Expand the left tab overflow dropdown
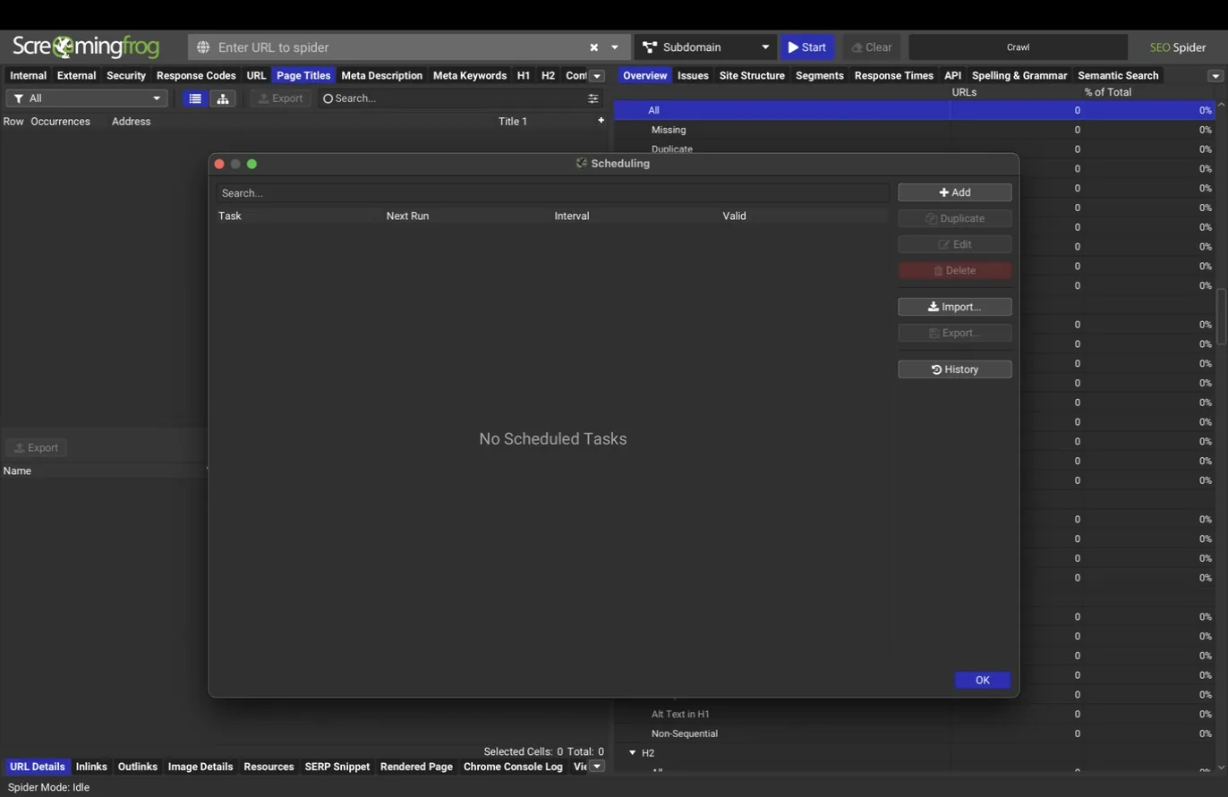1228x797 pixels. pyautogui.click(x=597, y=76)
